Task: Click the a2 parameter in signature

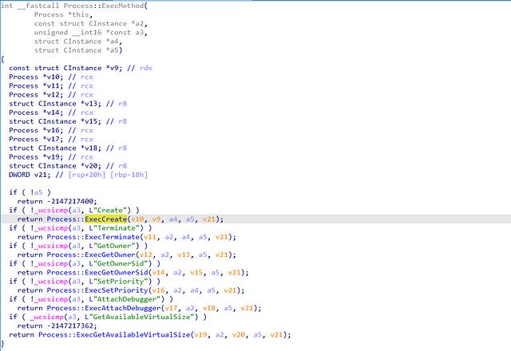Action: click(x=139, y=24)
